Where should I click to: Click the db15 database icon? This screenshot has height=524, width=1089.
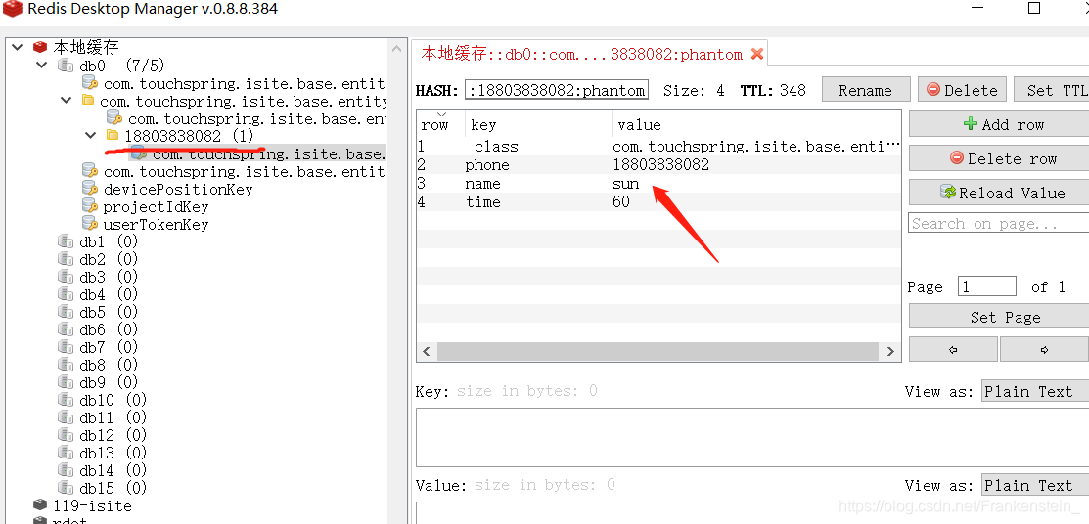tap(66, 488)
